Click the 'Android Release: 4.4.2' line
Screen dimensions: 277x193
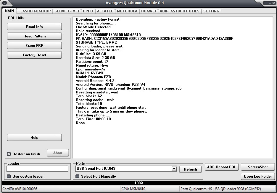(95, 81)
